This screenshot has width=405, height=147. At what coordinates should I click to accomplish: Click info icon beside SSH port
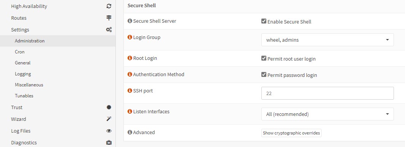click(x=130, y=91)
